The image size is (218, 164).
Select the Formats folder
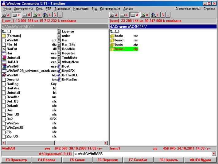12,36
